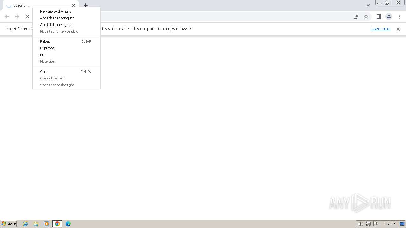Launch Internet Explorer from taskbar
Viewport: 406px width, 228px height.
pyautogui.click(x=25, y=224)
